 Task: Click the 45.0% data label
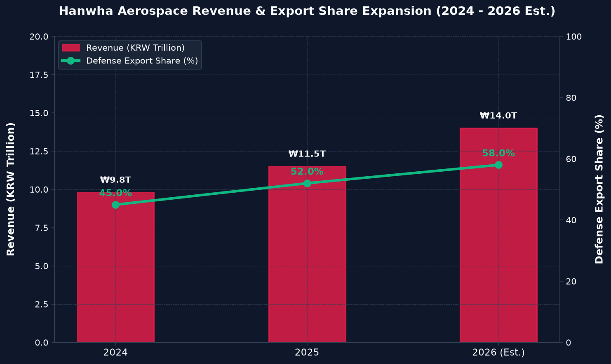[116, 193]
